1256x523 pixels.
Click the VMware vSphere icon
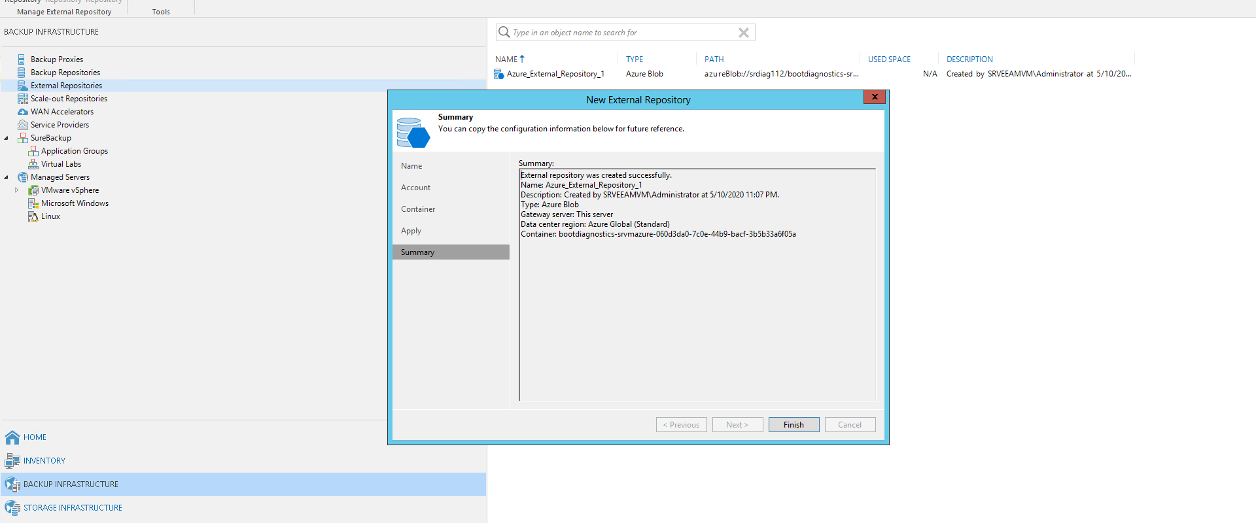[x=33, y=190]
